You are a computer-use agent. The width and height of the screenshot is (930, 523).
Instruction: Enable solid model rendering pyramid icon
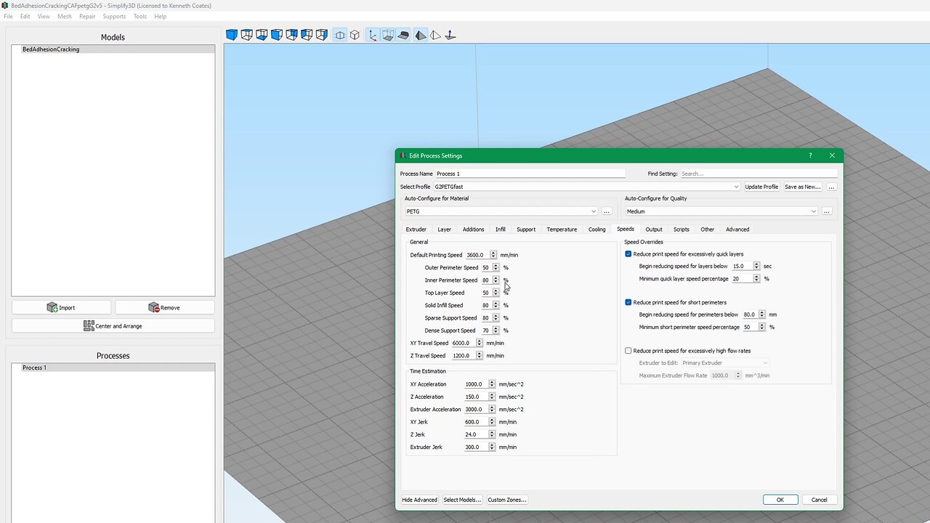[x=421, y=35]
